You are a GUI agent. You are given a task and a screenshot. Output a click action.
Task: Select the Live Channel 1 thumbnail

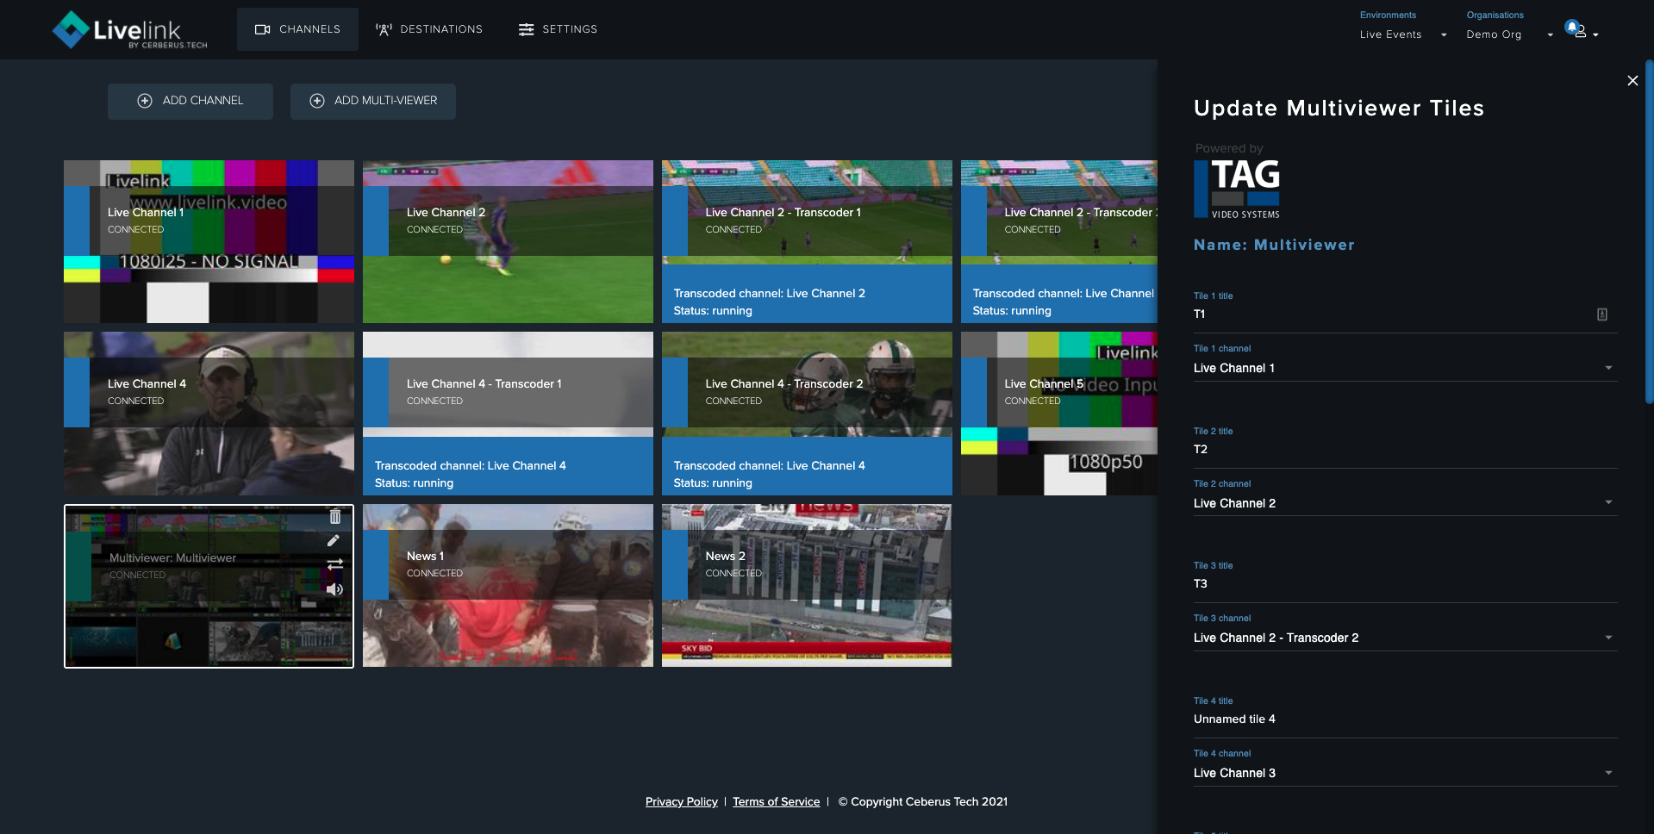point(209,241)
